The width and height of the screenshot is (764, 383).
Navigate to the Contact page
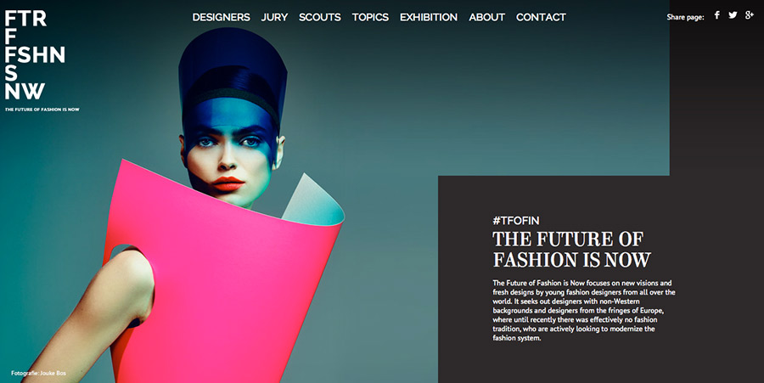pyautogui.click(x=541, y=17)
